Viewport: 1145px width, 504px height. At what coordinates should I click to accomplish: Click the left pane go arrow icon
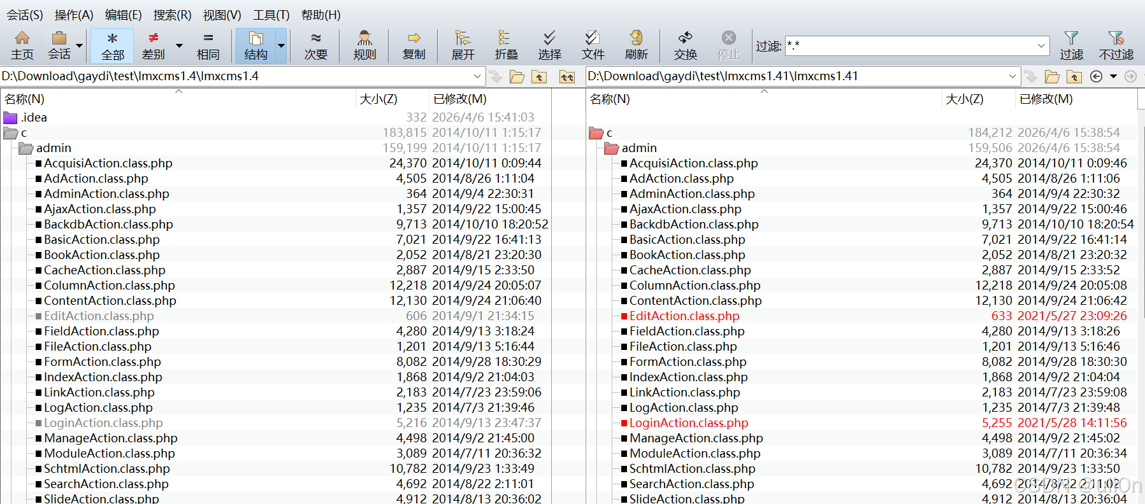[x=495, y=77]
